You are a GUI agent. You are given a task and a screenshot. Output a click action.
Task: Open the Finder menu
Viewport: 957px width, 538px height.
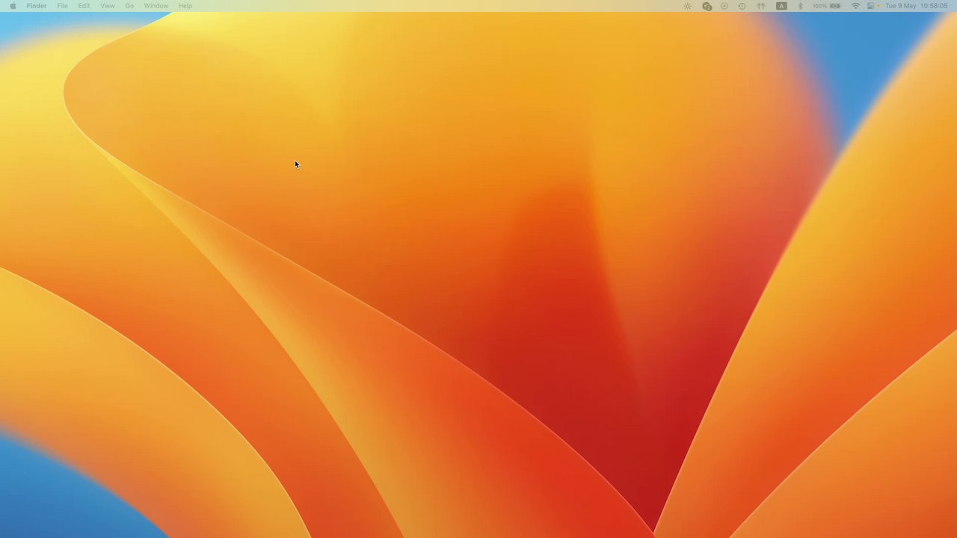(37, 6)
